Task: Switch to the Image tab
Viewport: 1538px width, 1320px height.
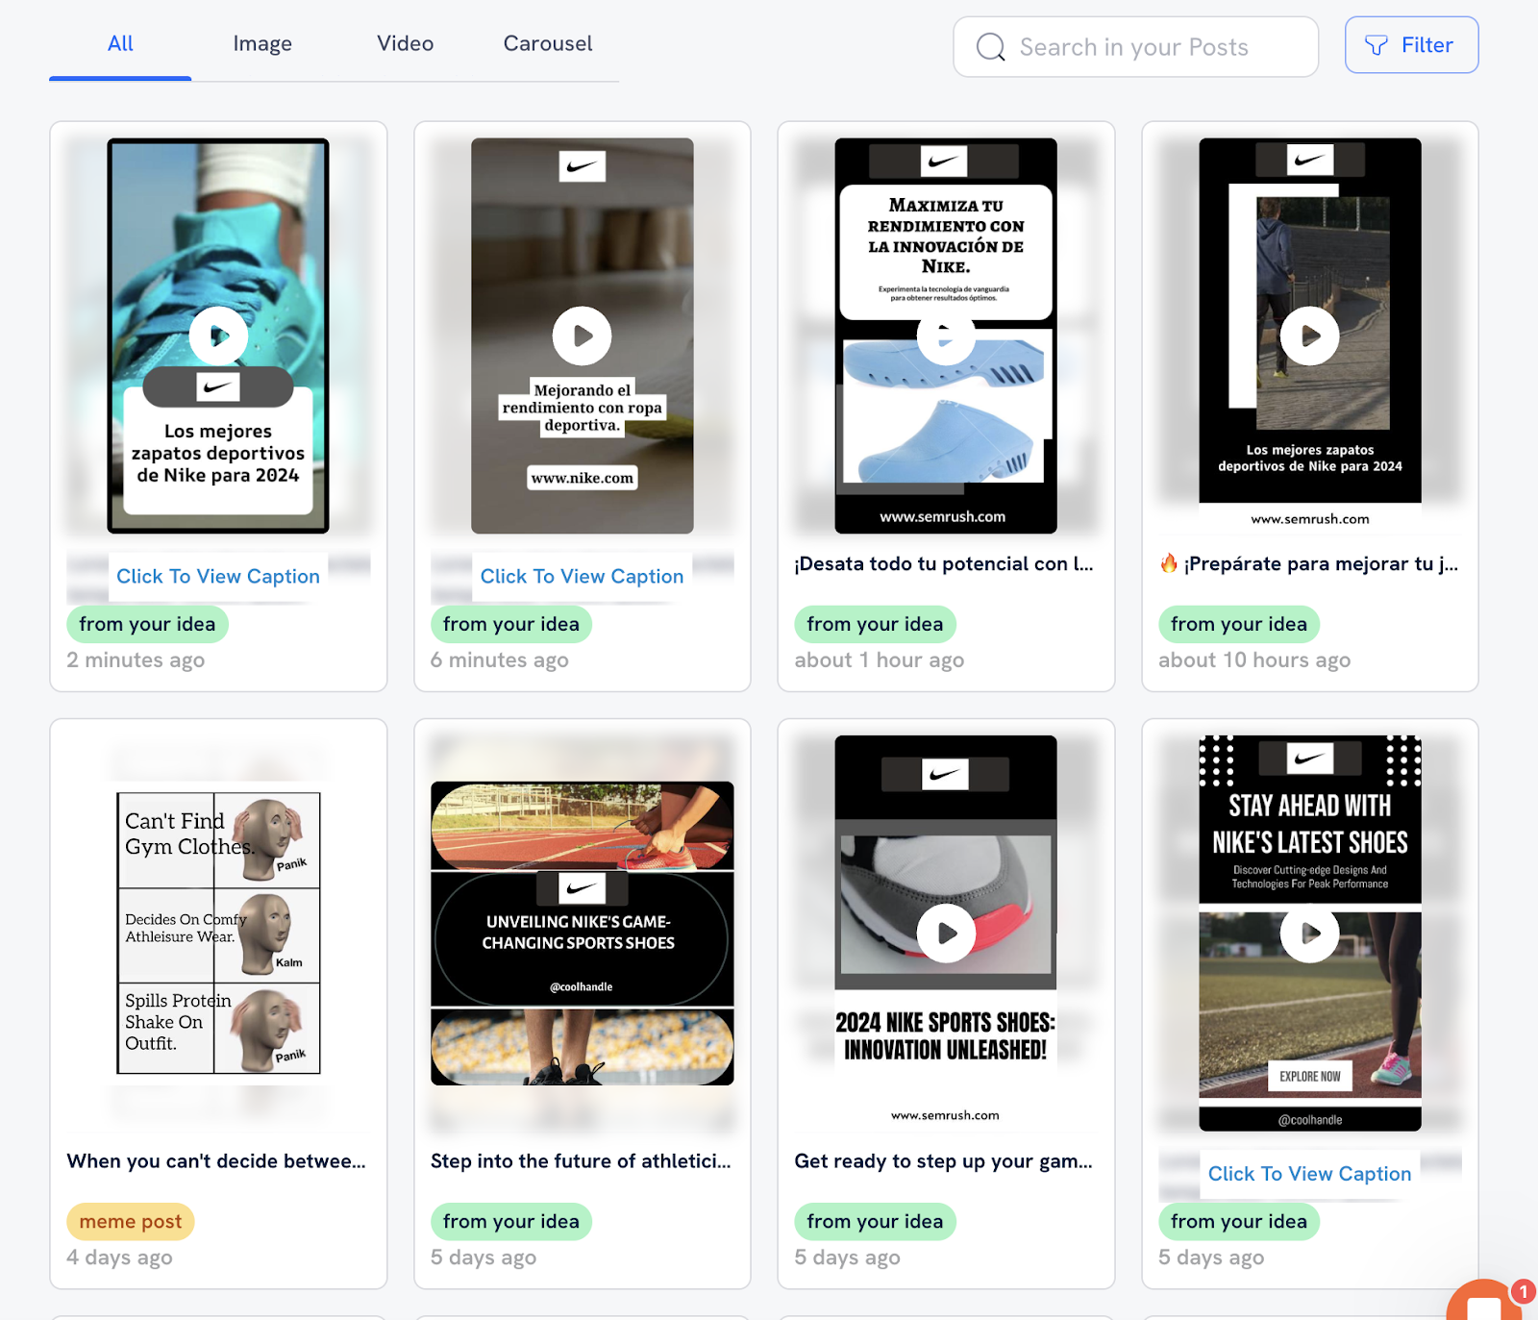Action: coord(262,44)
